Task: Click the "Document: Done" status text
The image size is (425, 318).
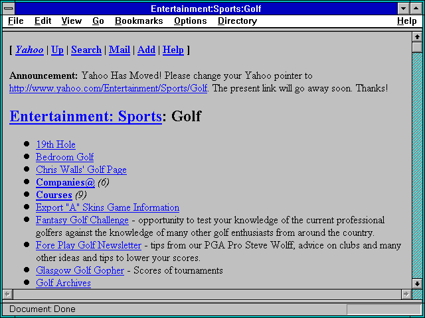Action: point(42,309)
